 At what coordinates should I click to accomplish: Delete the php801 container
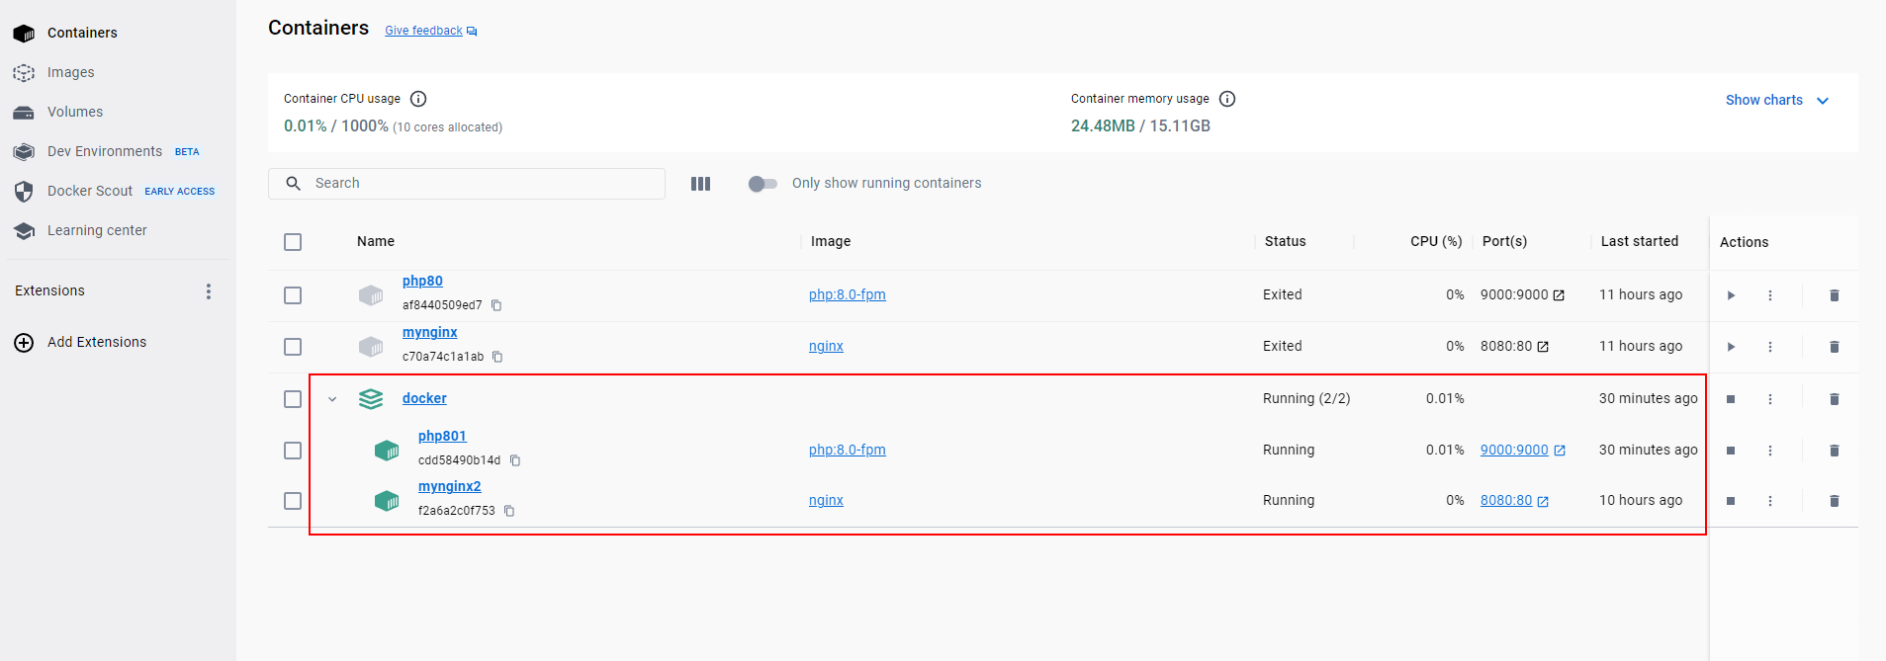(x=1835, y=451)
